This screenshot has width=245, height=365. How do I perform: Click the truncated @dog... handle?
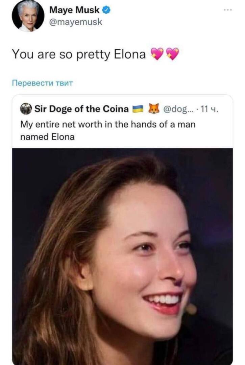tap(178, 109)
